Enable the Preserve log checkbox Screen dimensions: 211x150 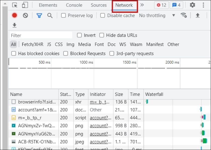(x=64, y=15)
